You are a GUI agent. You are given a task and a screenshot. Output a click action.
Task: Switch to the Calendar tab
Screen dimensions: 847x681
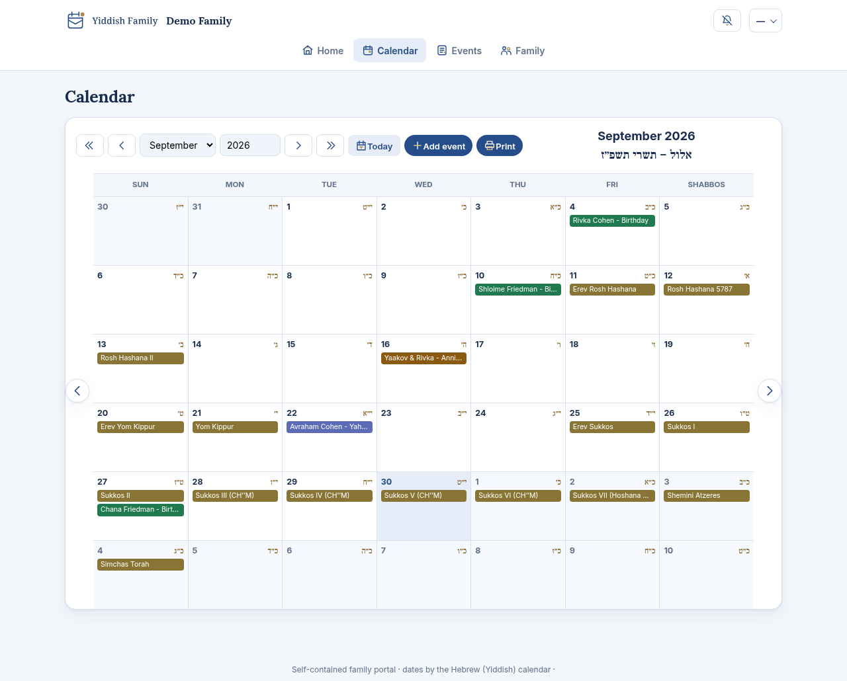[x=390, y=51]
